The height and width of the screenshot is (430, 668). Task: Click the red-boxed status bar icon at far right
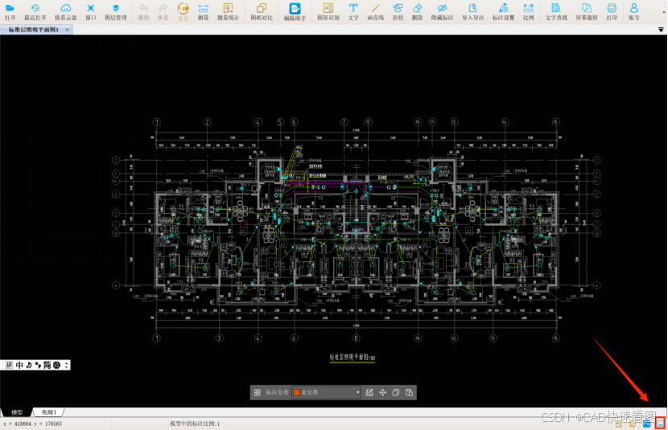tap(660, 424)
